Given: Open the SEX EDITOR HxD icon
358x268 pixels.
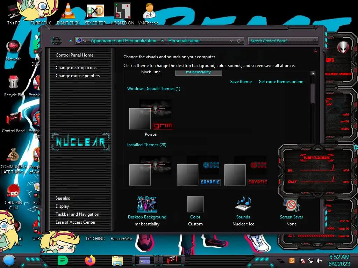Looking at the screenshot, I should point(95,14).
